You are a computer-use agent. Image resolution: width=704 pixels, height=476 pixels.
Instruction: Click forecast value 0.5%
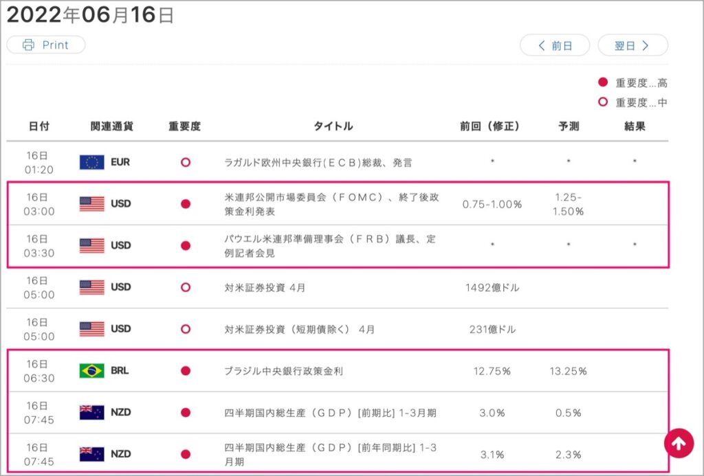coord(568,413)
